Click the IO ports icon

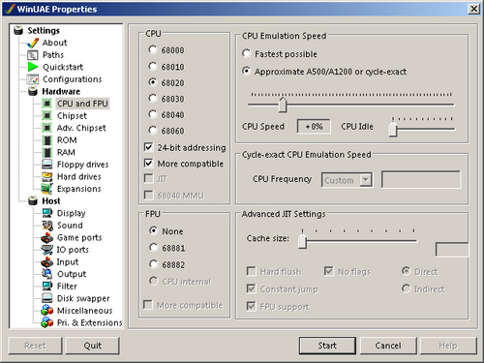[47, 250]
